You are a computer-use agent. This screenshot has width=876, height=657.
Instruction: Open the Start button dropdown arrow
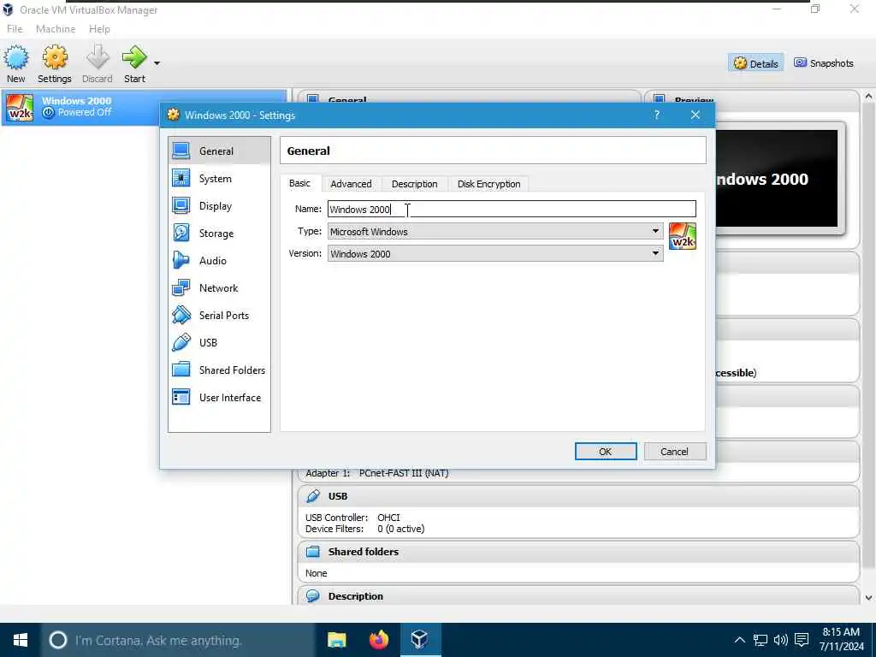click(157, 63)
